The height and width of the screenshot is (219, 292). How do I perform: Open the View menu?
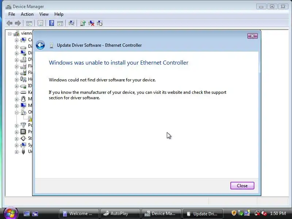44,14
